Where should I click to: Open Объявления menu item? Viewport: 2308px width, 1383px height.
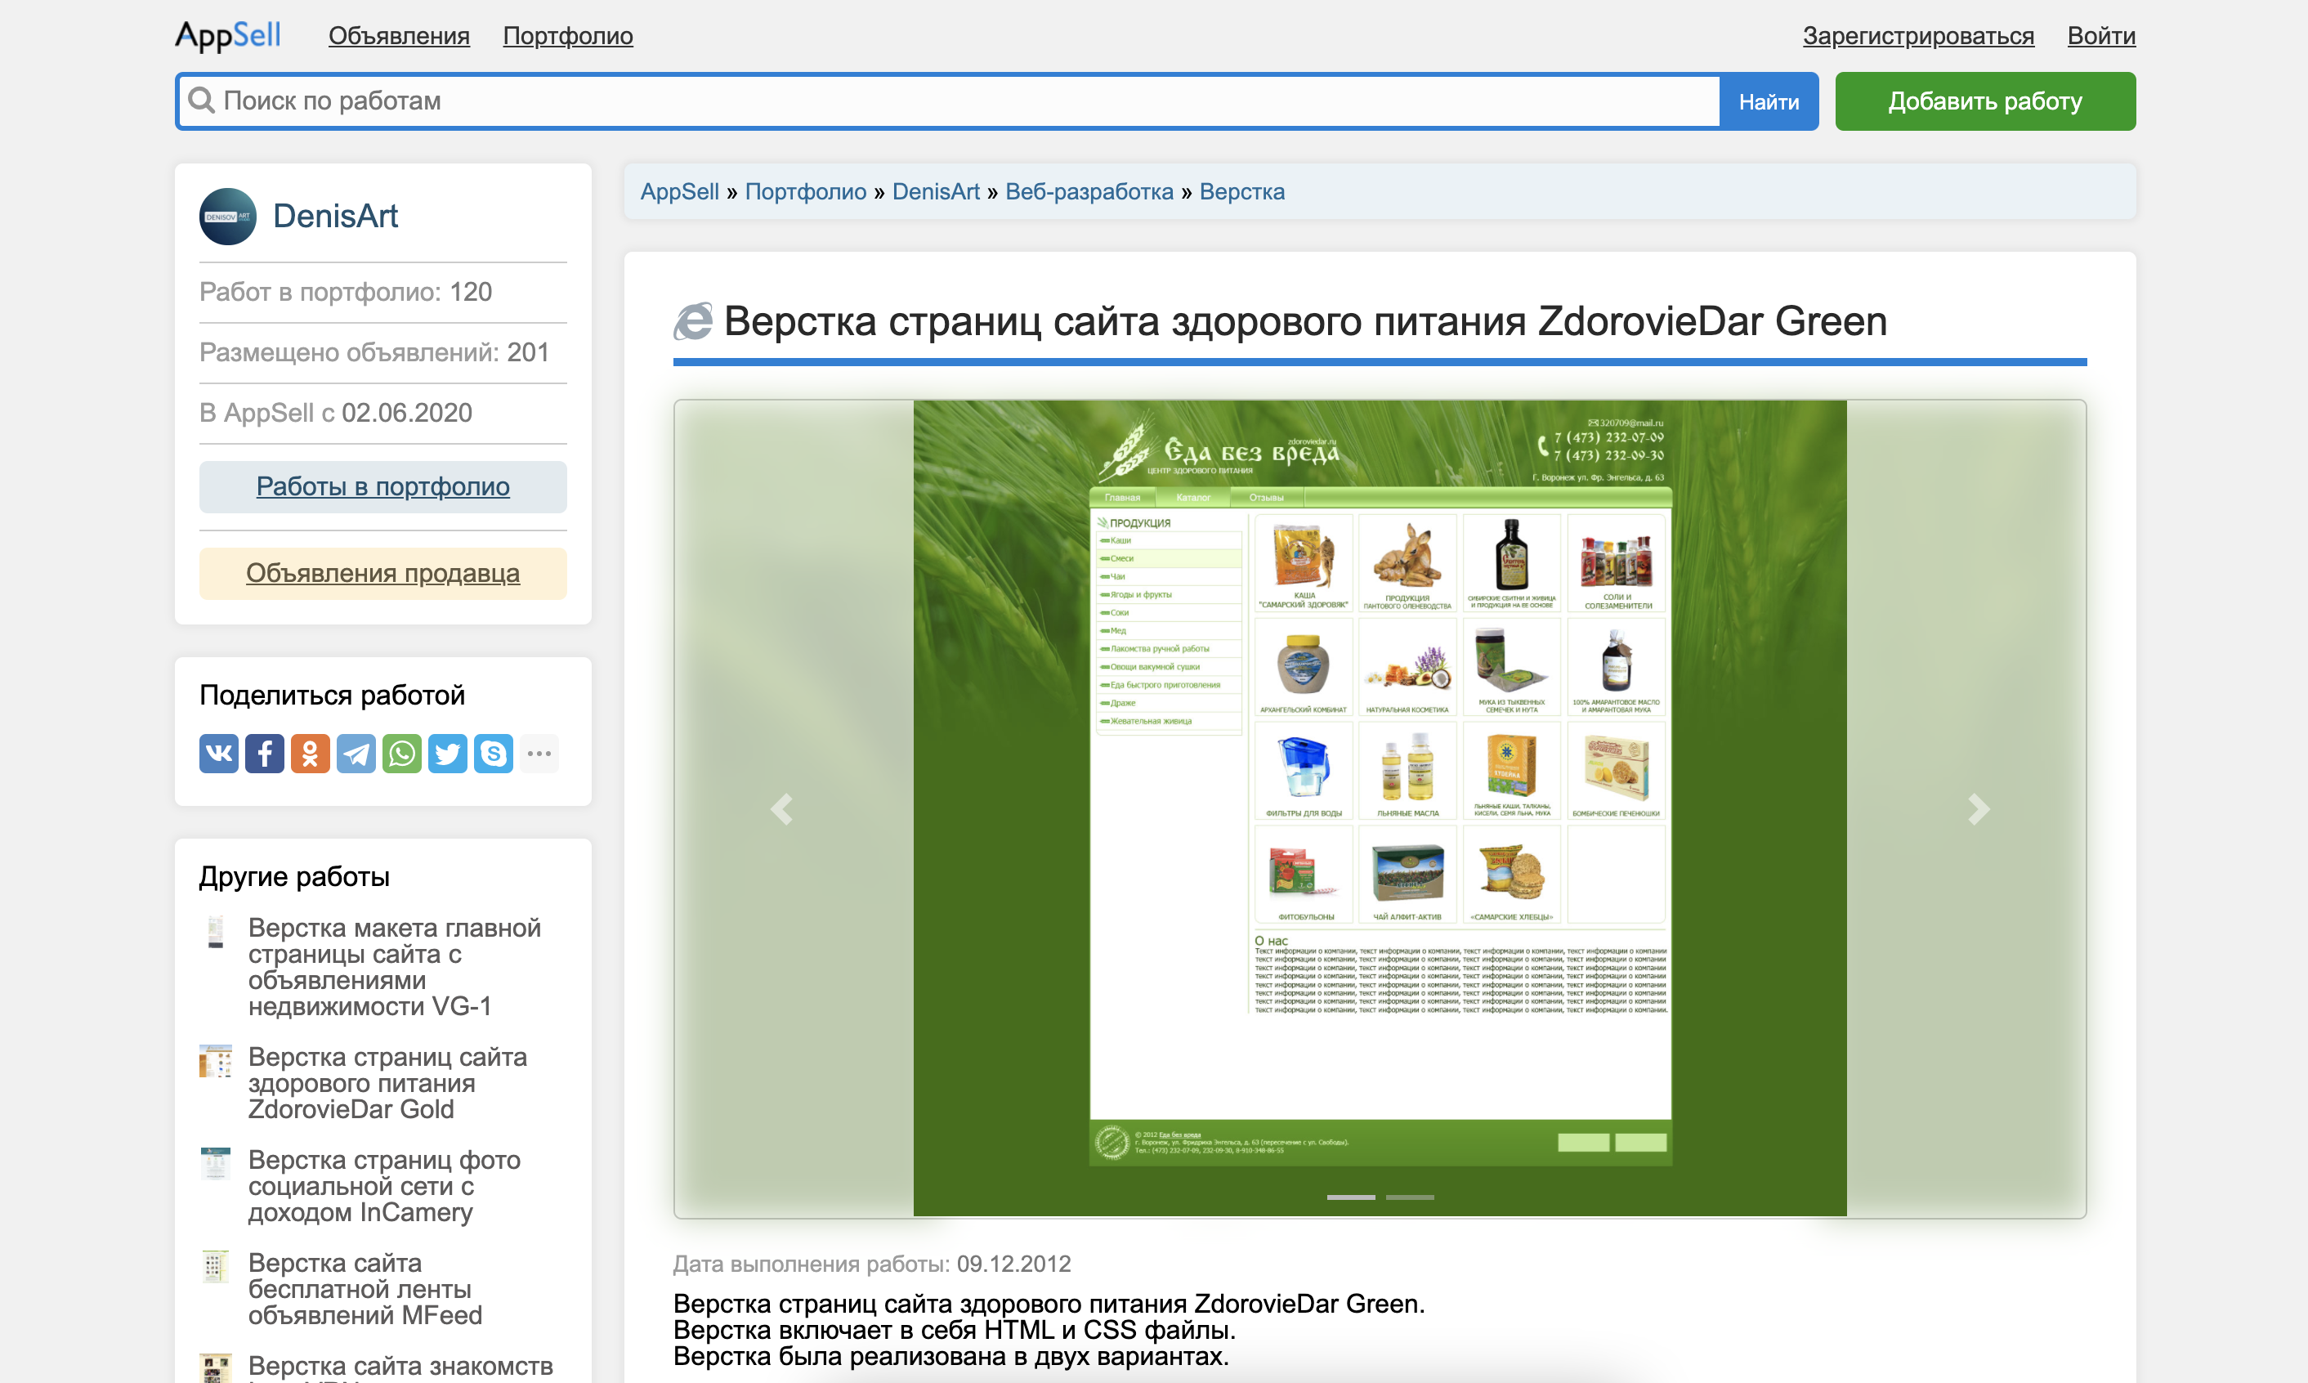(399, 36)
